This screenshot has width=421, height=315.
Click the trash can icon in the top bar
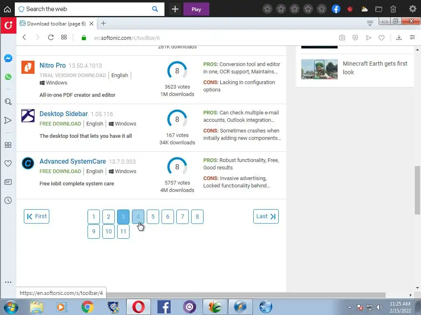click(x=393, y=9)
